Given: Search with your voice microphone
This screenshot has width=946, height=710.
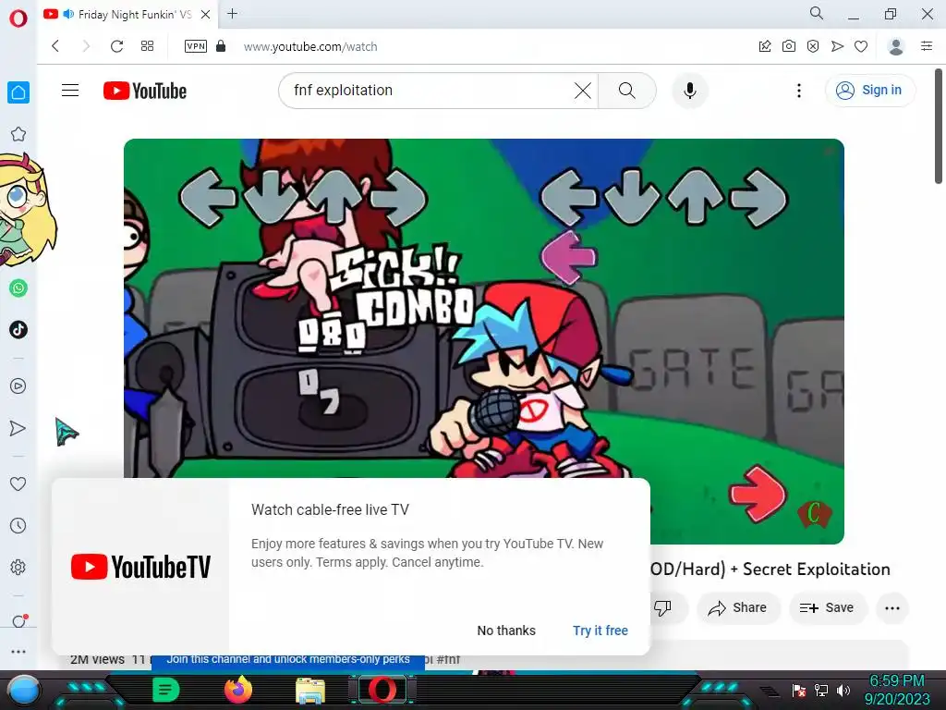Looking at the screenshot, I should tap(689, 91).
